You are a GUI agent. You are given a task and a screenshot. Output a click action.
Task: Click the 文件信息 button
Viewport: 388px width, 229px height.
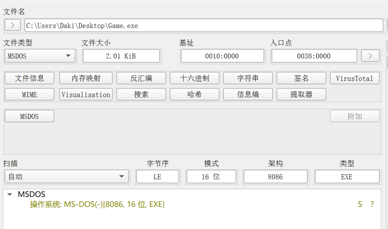[30, 78]
